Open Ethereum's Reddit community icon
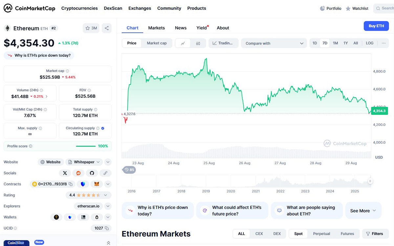This screenshot has width=394, height=246. [x=78, y=173]
